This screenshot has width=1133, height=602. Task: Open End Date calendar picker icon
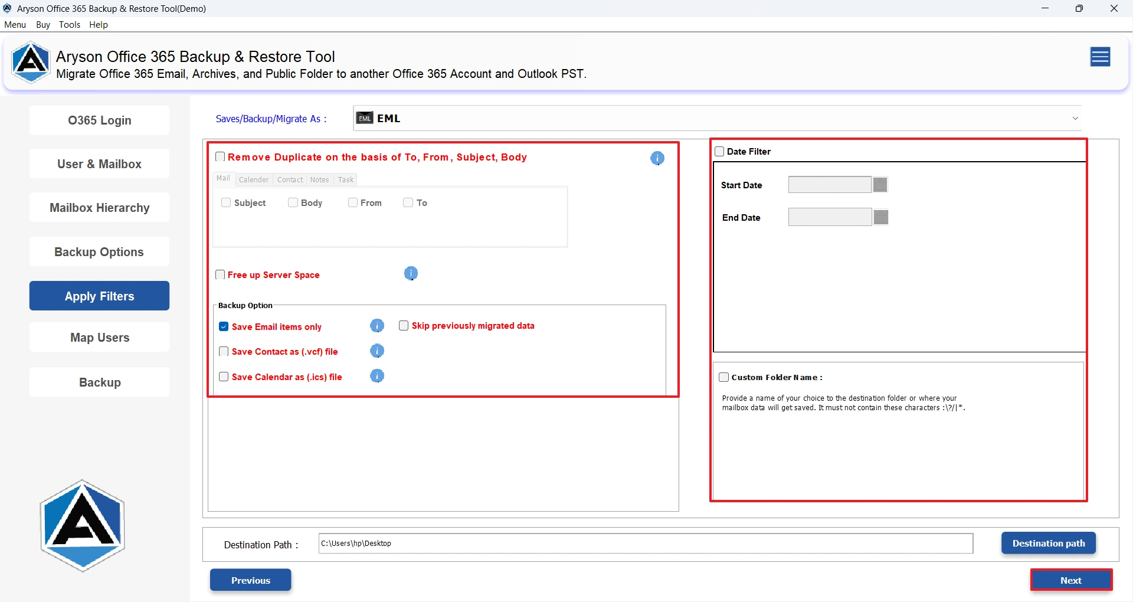click(x=881, y=217)
